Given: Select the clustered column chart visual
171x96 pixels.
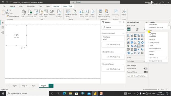Looking at the screenshot, I should 139,35.
